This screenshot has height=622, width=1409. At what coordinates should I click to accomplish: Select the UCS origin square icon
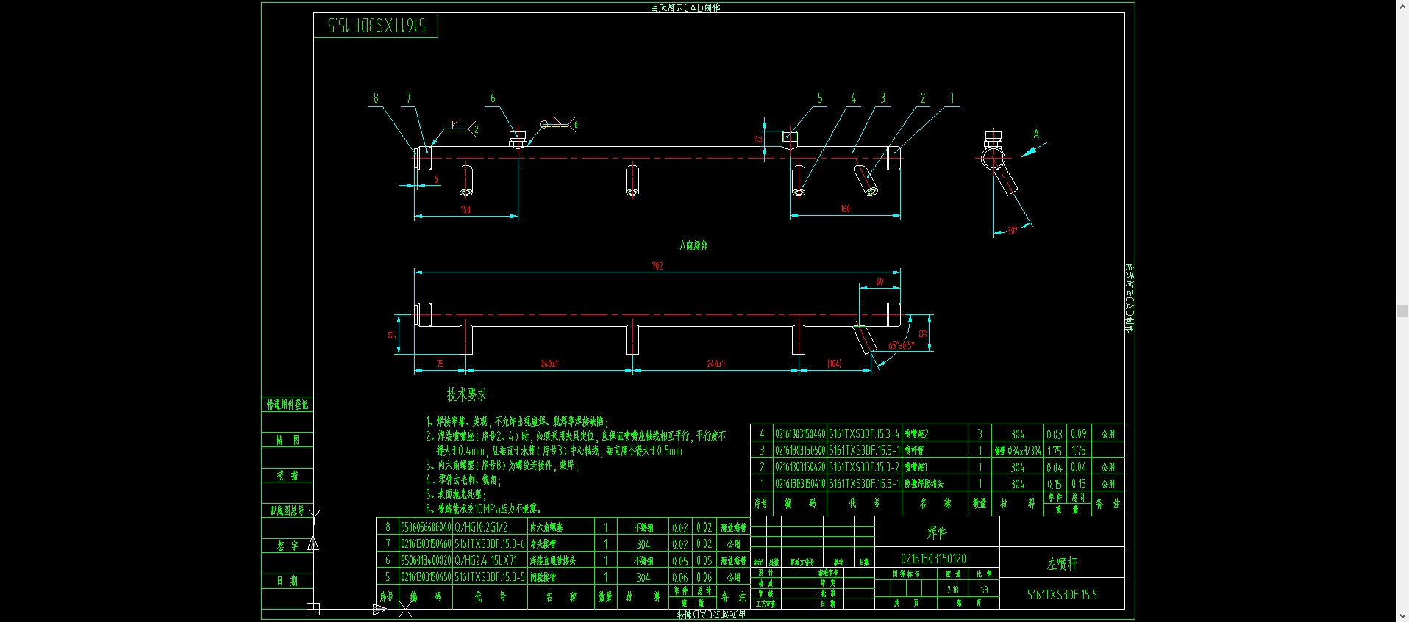(313, 609)
